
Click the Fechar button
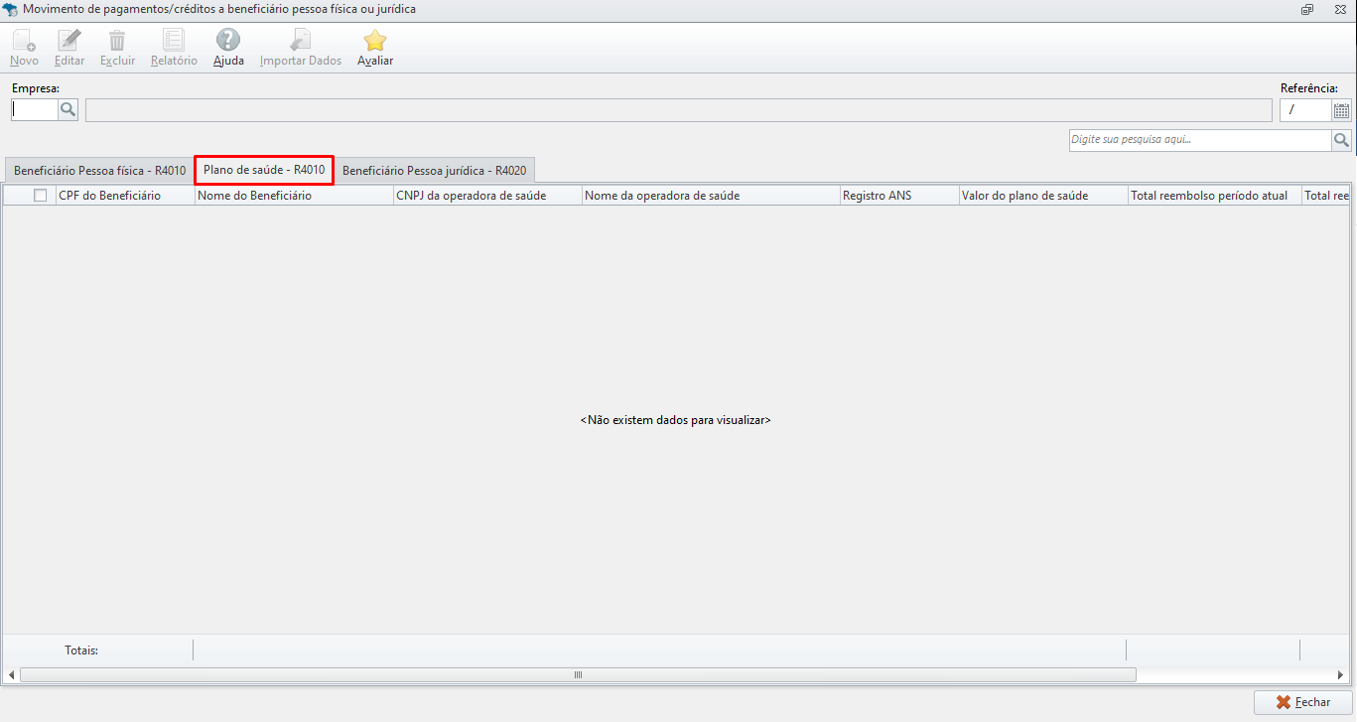[1303, 702]
